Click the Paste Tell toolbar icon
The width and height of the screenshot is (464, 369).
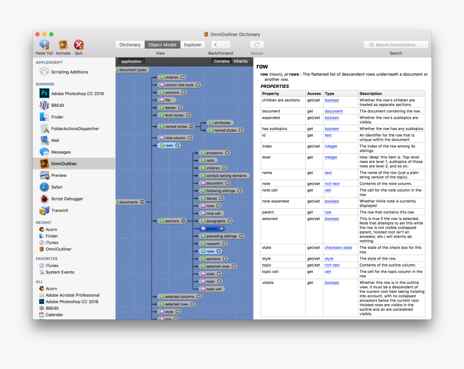tap(44, 45)
